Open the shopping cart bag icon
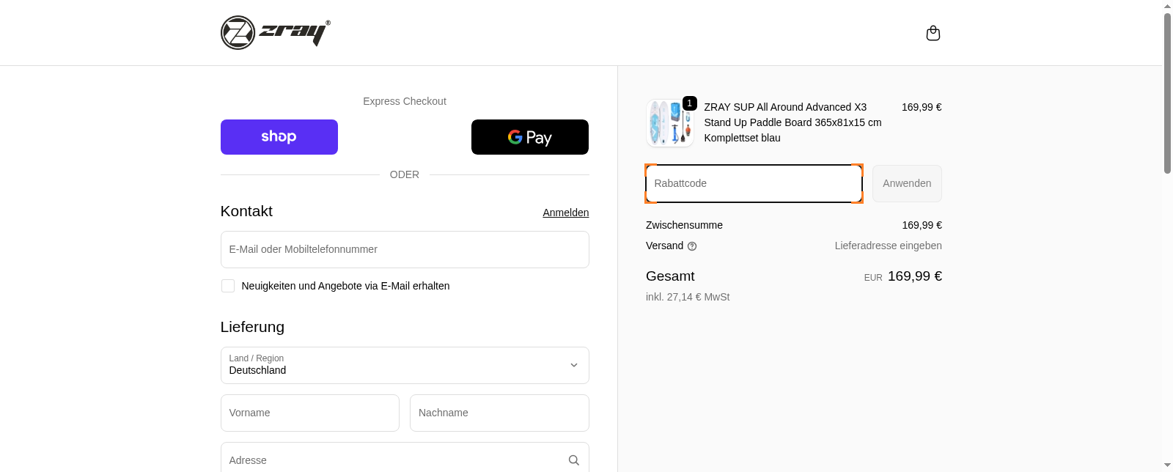The height and width of the screenshot is (472, 1173). pyautogui.click(x=933, y=33)
